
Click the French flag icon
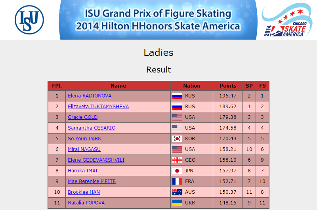[177, 181]
